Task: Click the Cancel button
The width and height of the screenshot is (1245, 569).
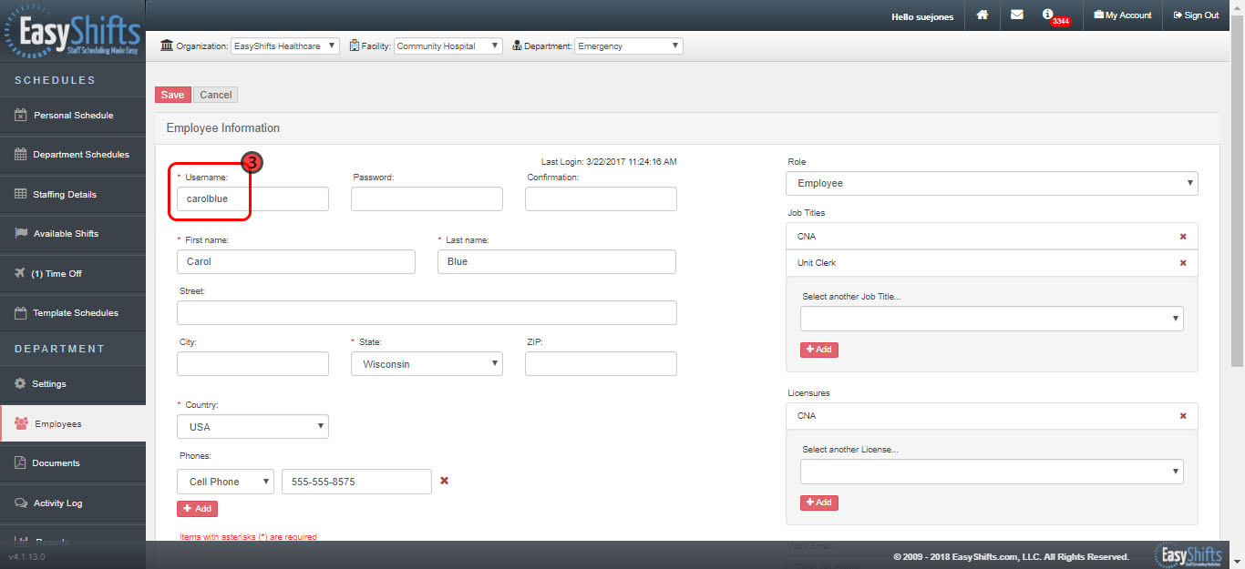Action: click(216, 95)
